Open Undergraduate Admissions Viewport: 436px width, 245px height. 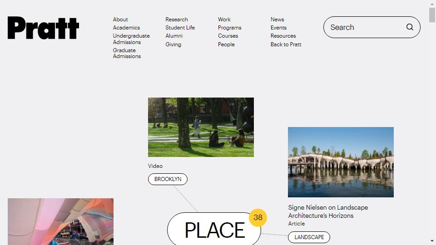[131, 39]
